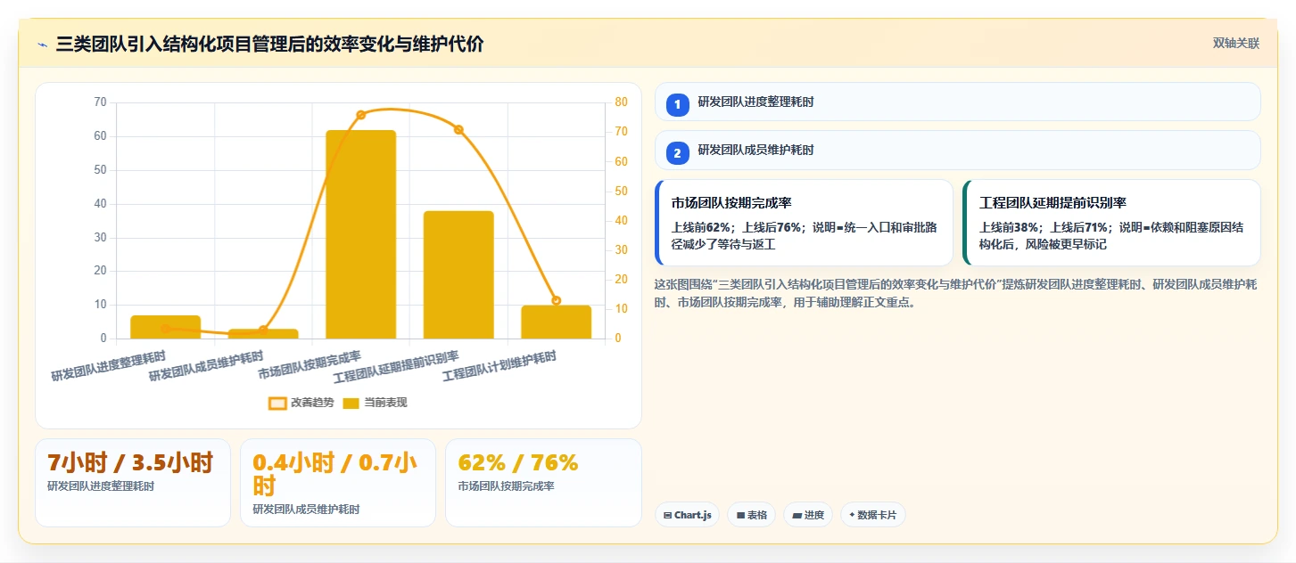The height and width of the screenshot is (563, 1296).
Task: Open the 工程团队延期提前识别率 detail card
Action: tap(1111, 223)
